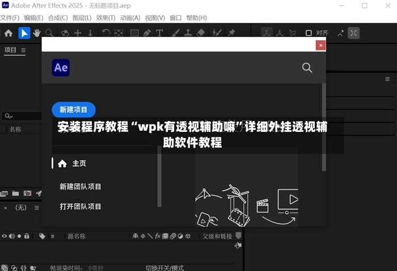Select the Puppet Pin tool

click(231, 33)
